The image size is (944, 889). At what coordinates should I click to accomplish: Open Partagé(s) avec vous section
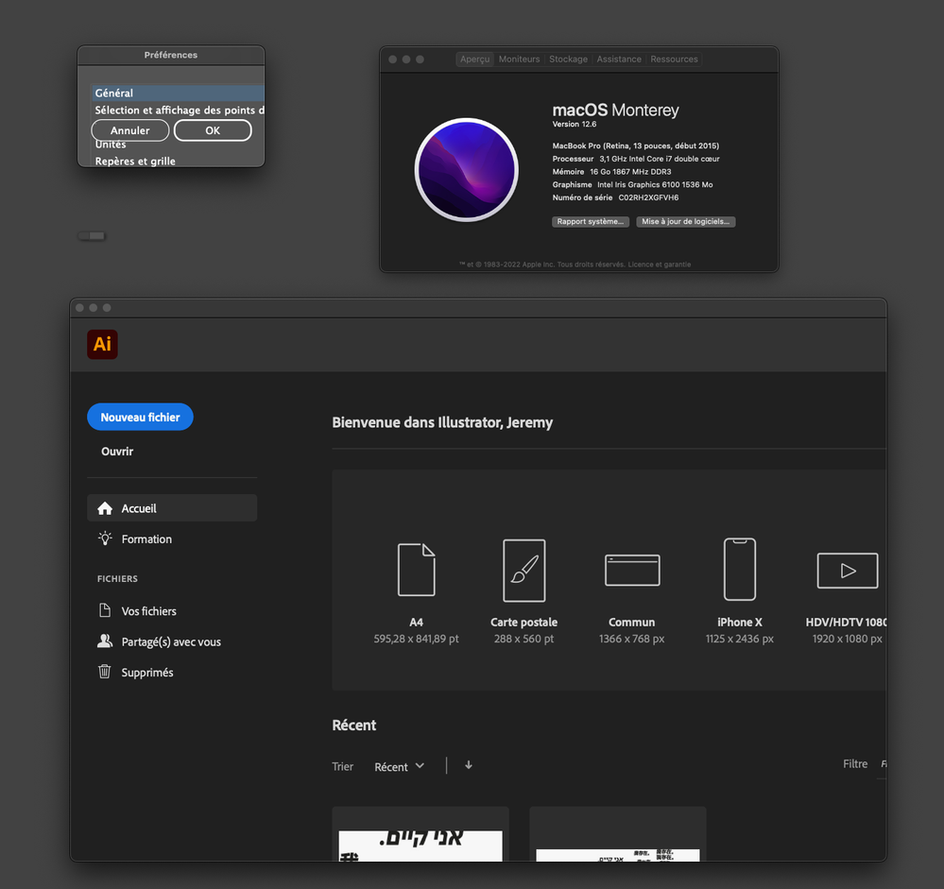pyautogui.click(x=172, y=641)
